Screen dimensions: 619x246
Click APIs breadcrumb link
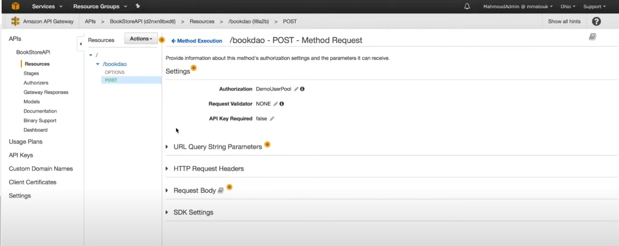(x=90, y=21)
